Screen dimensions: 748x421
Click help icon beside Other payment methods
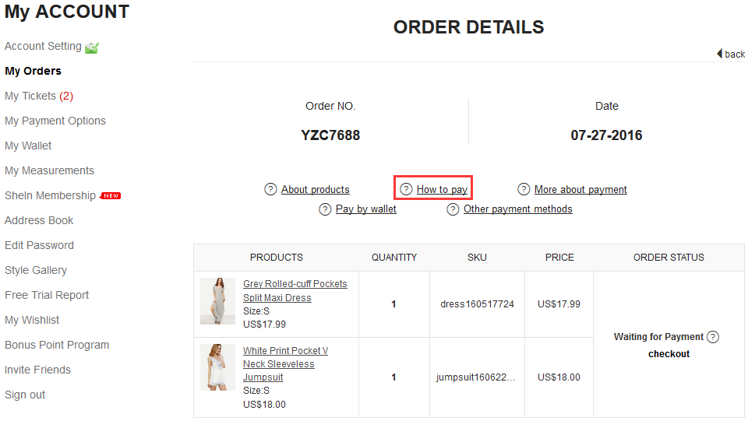coord(453,209)
